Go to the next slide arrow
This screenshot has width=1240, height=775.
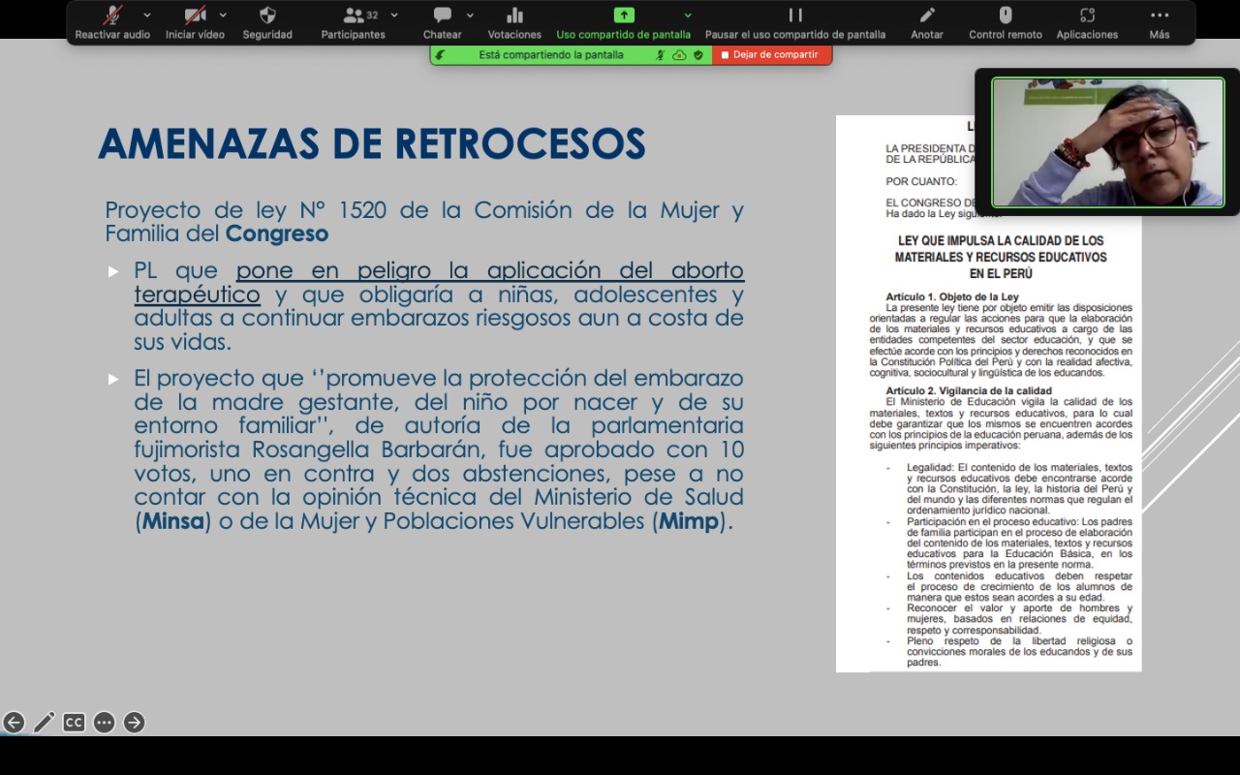135,722
